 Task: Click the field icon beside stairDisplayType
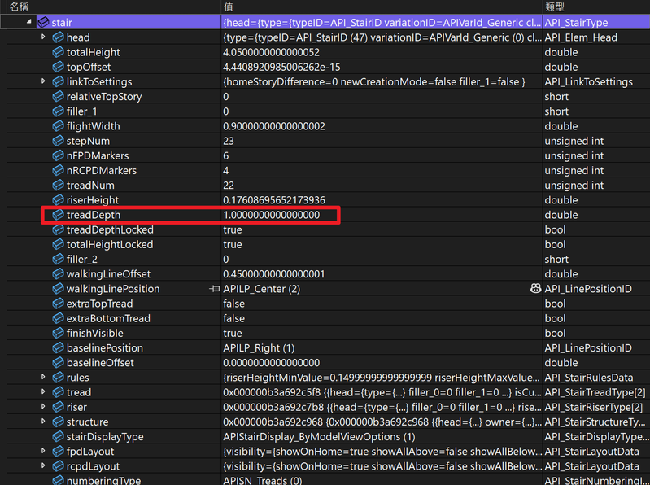(x=58, y=436)
